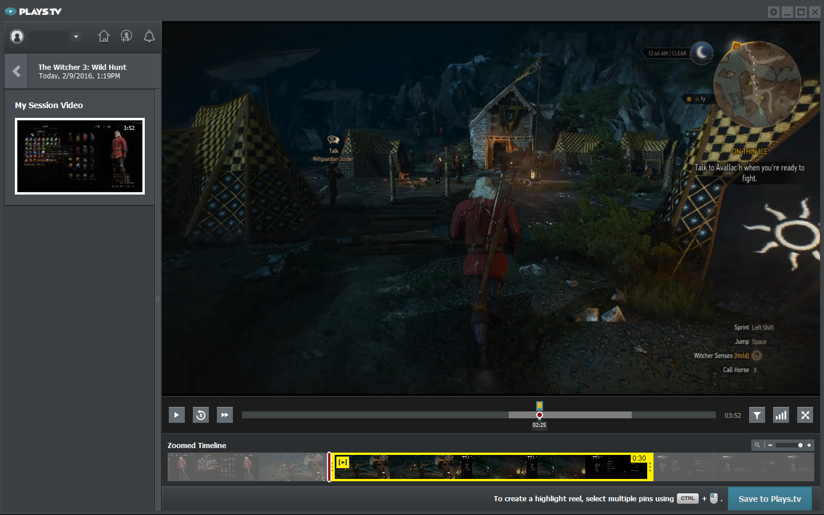The height and width of the screenshot is (515, 824).
Task: Click the Plays.tv logo
Action: point(33,11)
